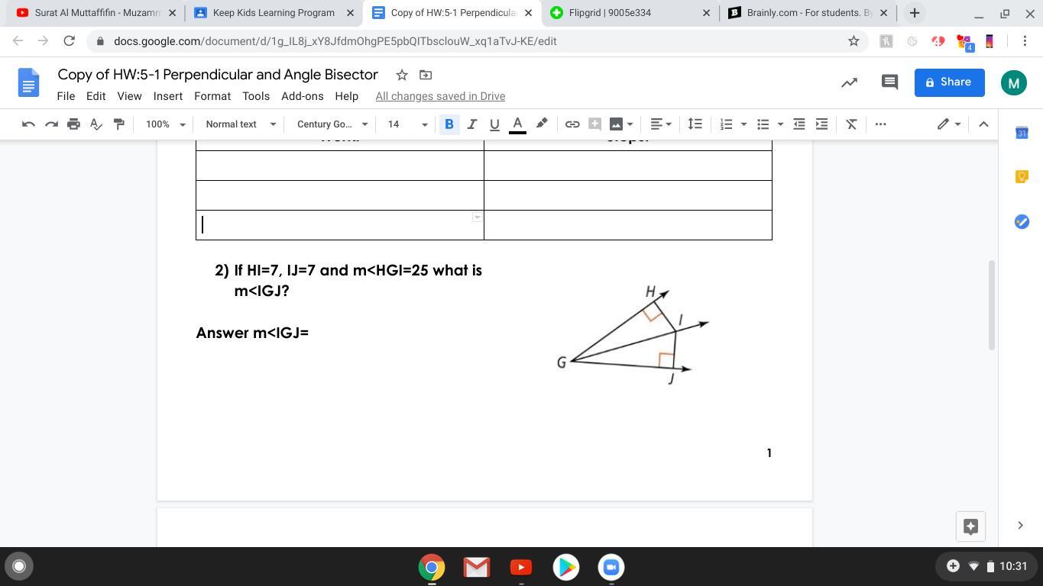Open the zoom level 100% dropdown
The width and height of the screenshot is (1043, 586).
click(x=166, y=124)
